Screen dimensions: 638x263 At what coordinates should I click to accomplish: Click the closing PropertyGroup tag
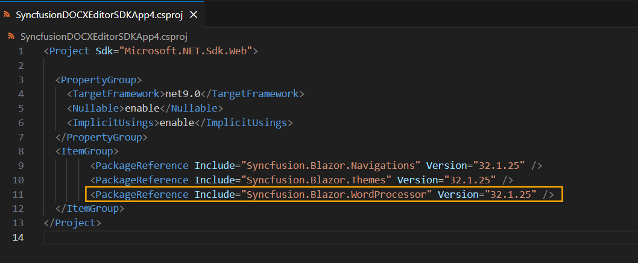pyautogui.click(x=101, y=137)
